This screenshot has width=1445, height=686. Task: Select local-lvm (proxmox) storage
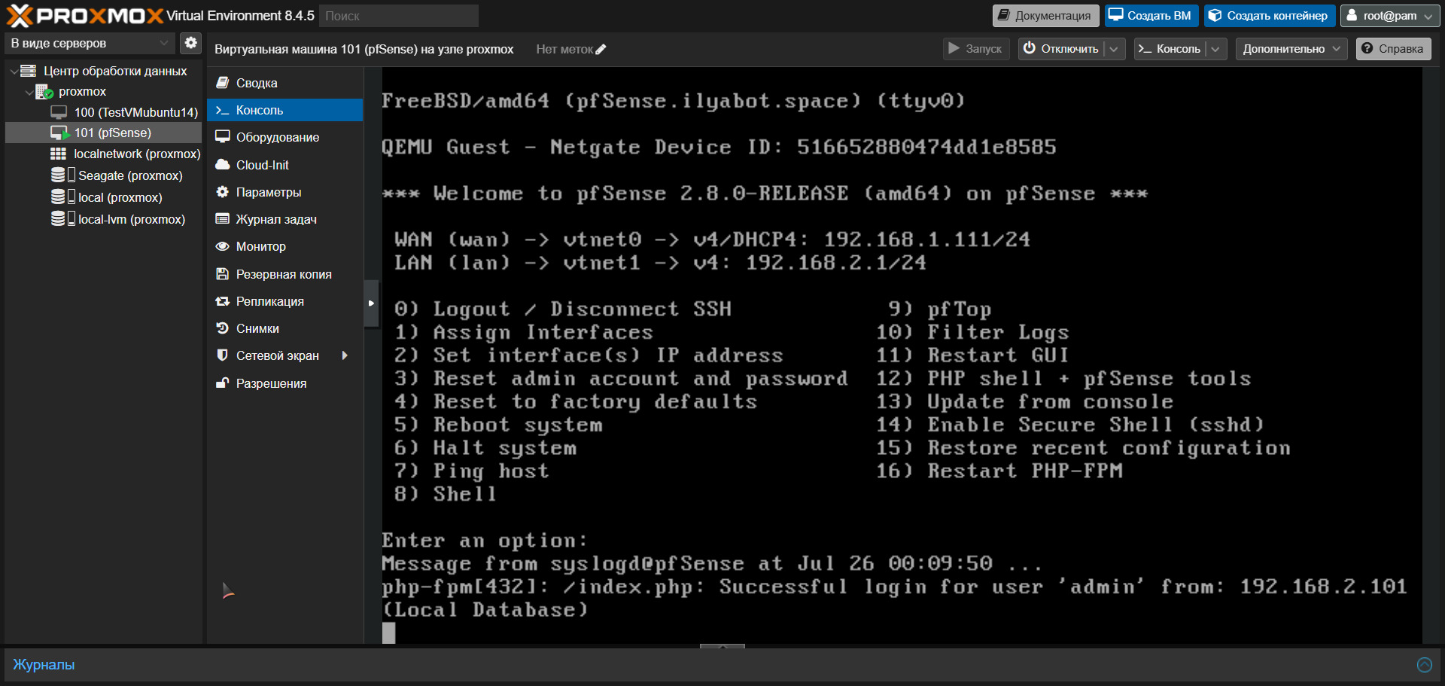pyautogui.click(x=103, y=219)
